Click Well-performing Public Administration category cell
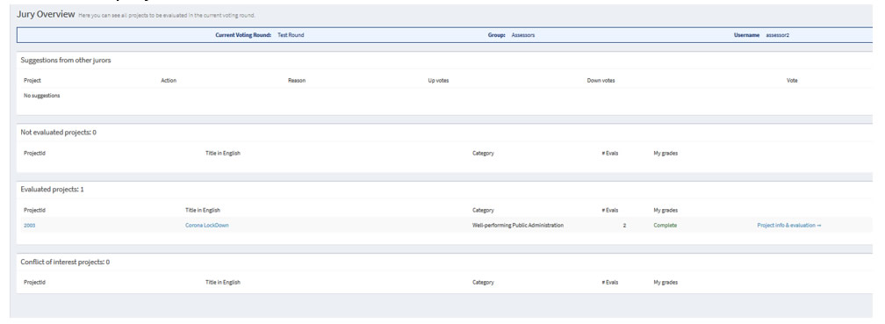The width and height of the screenshot is (885, 324). click(518, 225)
